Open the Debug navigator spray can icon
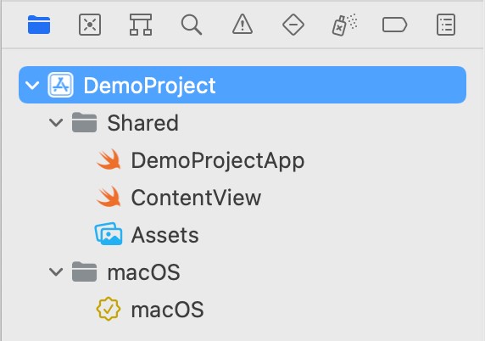485x341 pixels. coord(344,25)
